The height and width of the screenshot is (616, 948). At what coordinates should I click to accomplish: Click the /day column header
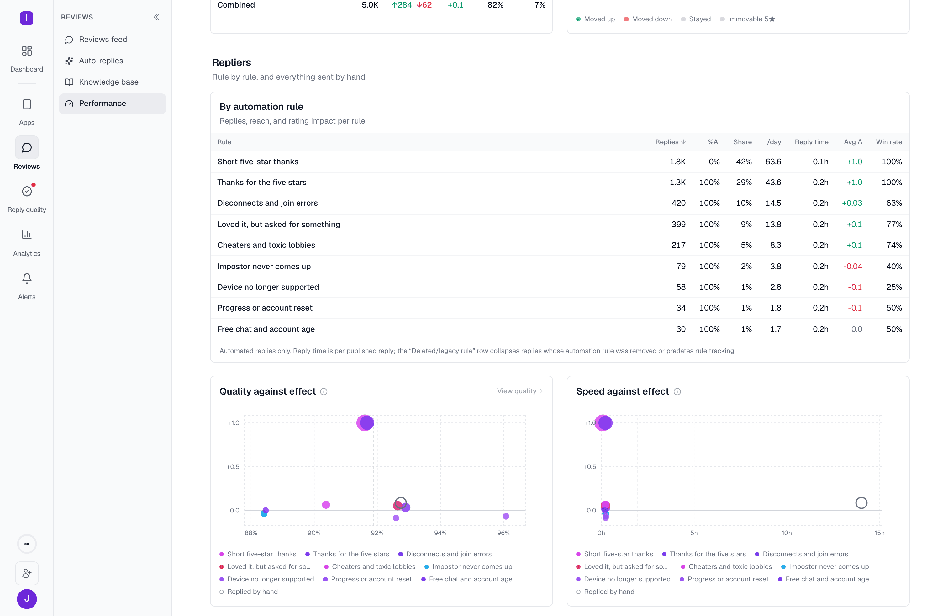pos(774,142)
